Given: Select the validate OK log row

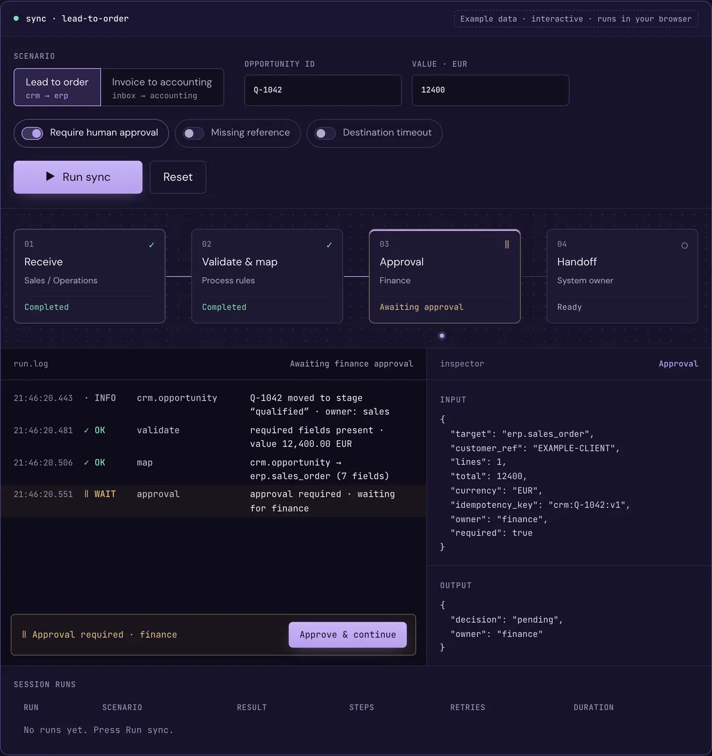Looking at the screenshot, I should 213,437.
